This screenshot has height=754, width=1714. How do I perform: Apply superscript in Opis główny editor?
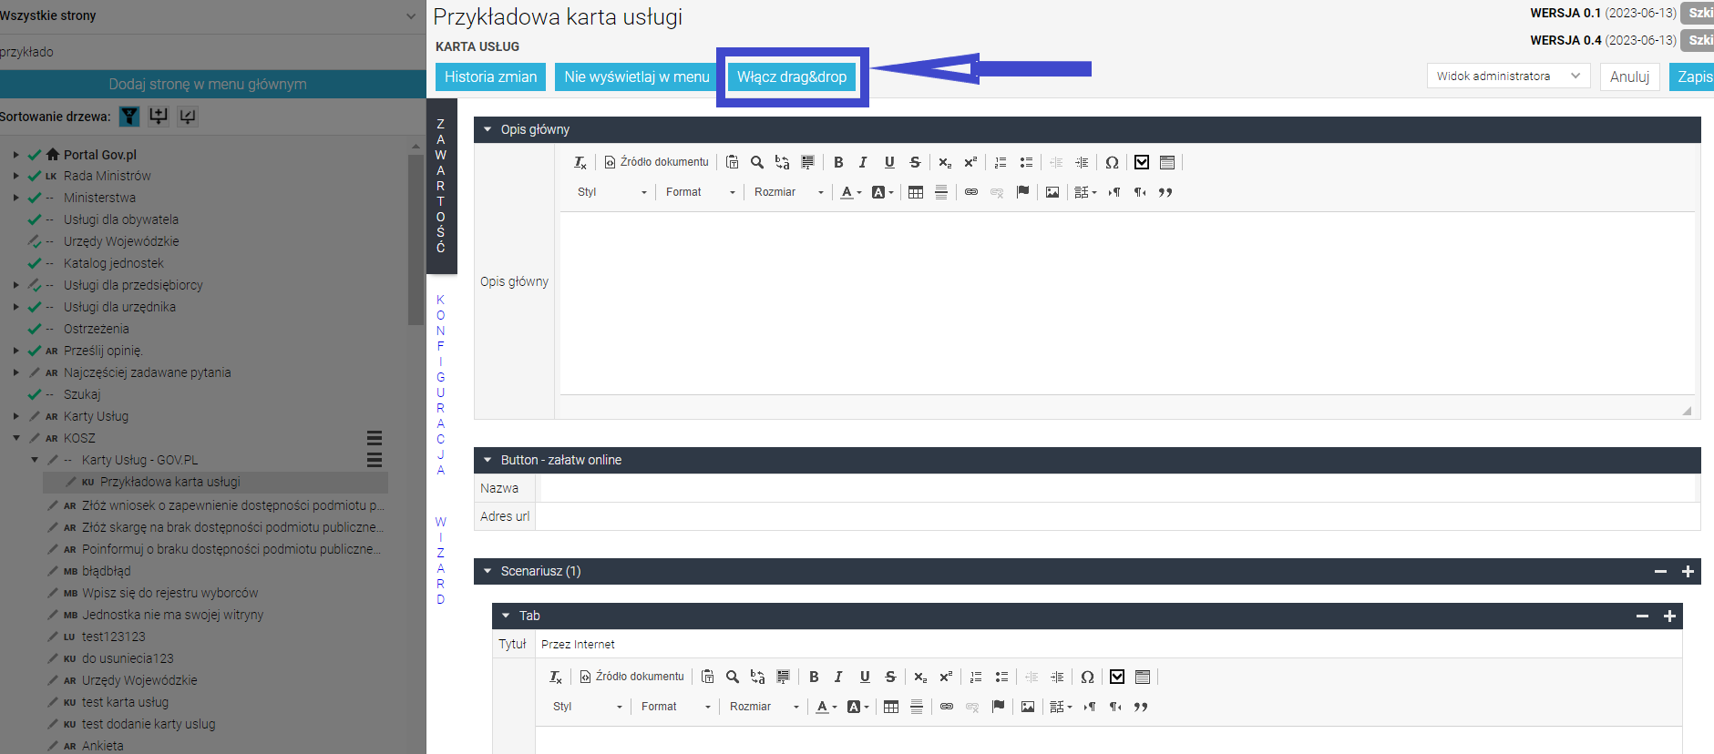970,162
